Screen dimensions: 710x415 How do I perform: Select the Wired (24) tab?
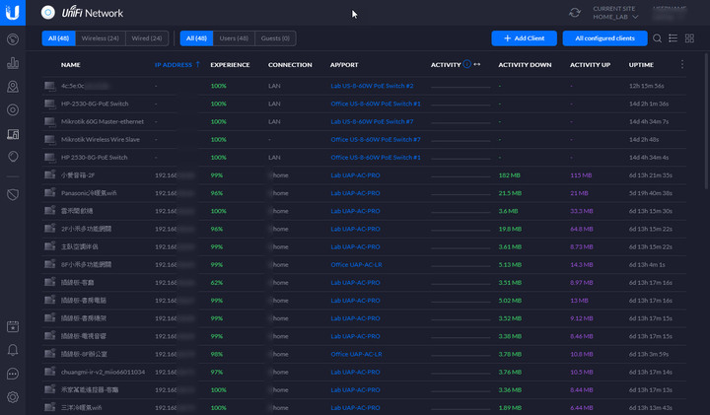(x=147, y=38)
